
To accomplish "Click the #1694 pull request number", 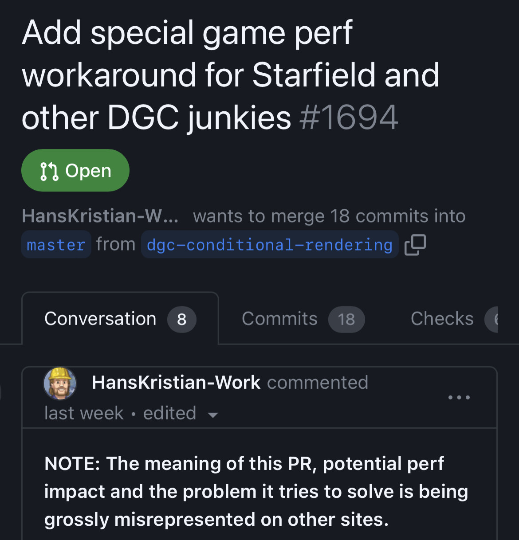I will coord(349,118).
